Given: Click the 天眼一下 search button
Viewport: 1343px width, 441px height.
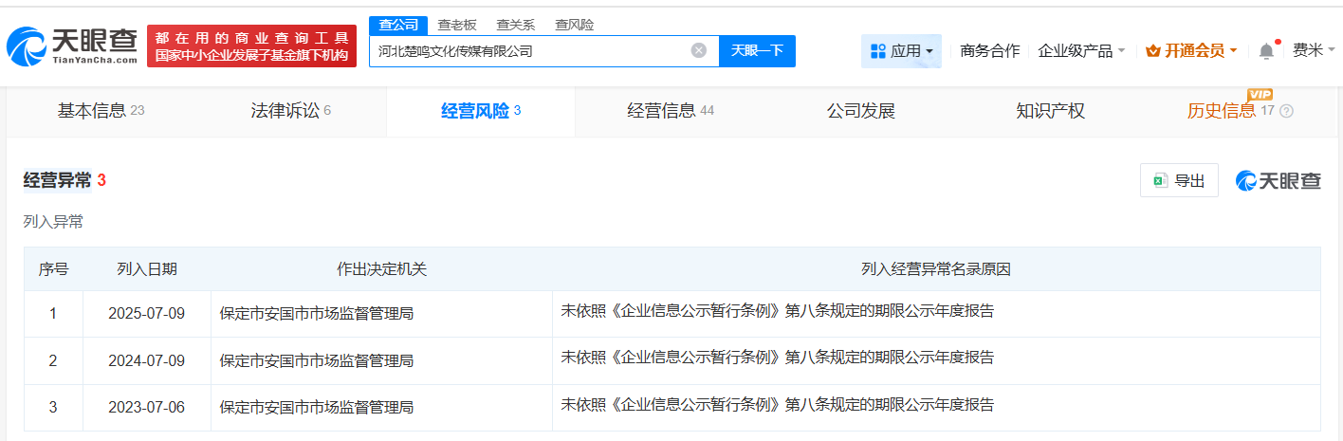Looking at the screenshot, I should tap(757, 51).
